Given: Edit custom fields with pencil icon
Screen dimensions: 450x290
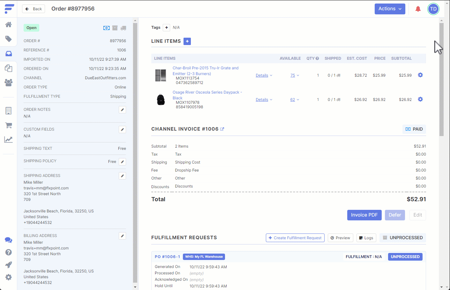Looking at the screenshot, I should (122, 130).
